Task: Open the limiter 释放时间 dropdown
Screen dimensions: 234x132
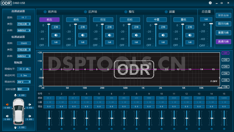Action: (x=24, y=82)
